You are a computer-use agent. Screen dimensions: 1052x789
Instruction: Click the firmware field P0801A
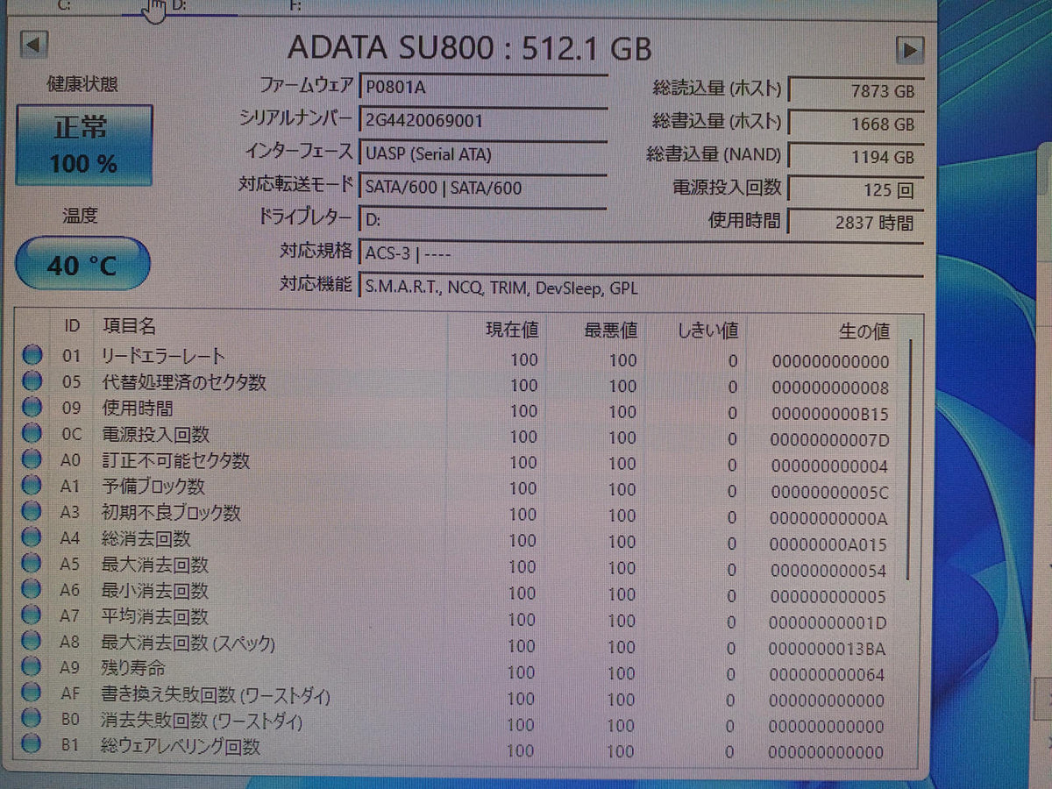(483, 86)
